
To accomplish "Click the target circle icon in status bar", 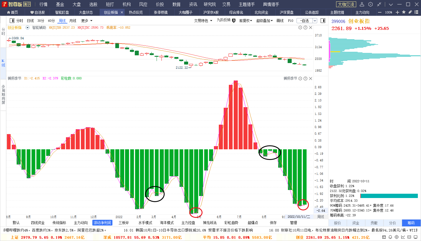I will click(x=397, y=237).
